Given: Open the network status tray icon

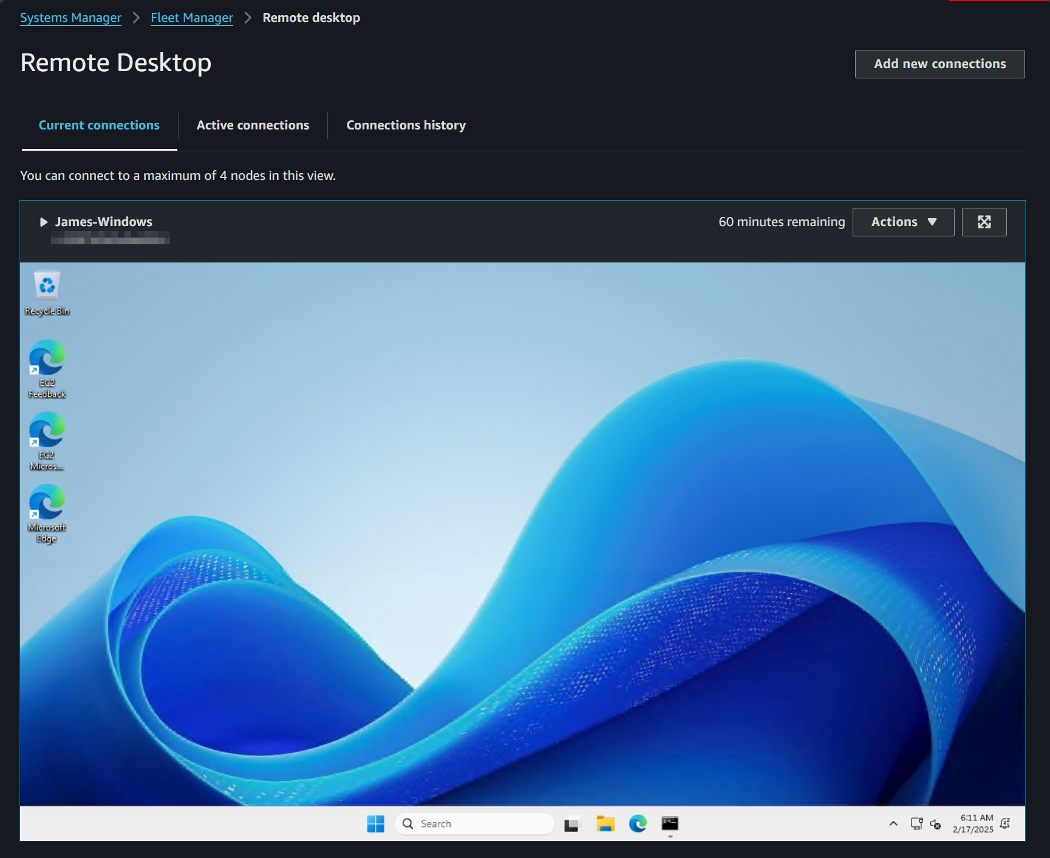Looking at the screenshot, I should tap(916, 824).
